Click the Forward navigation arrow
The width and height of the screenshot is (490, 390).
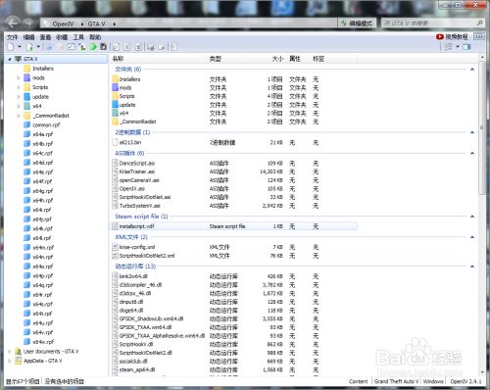pos(27,24)
